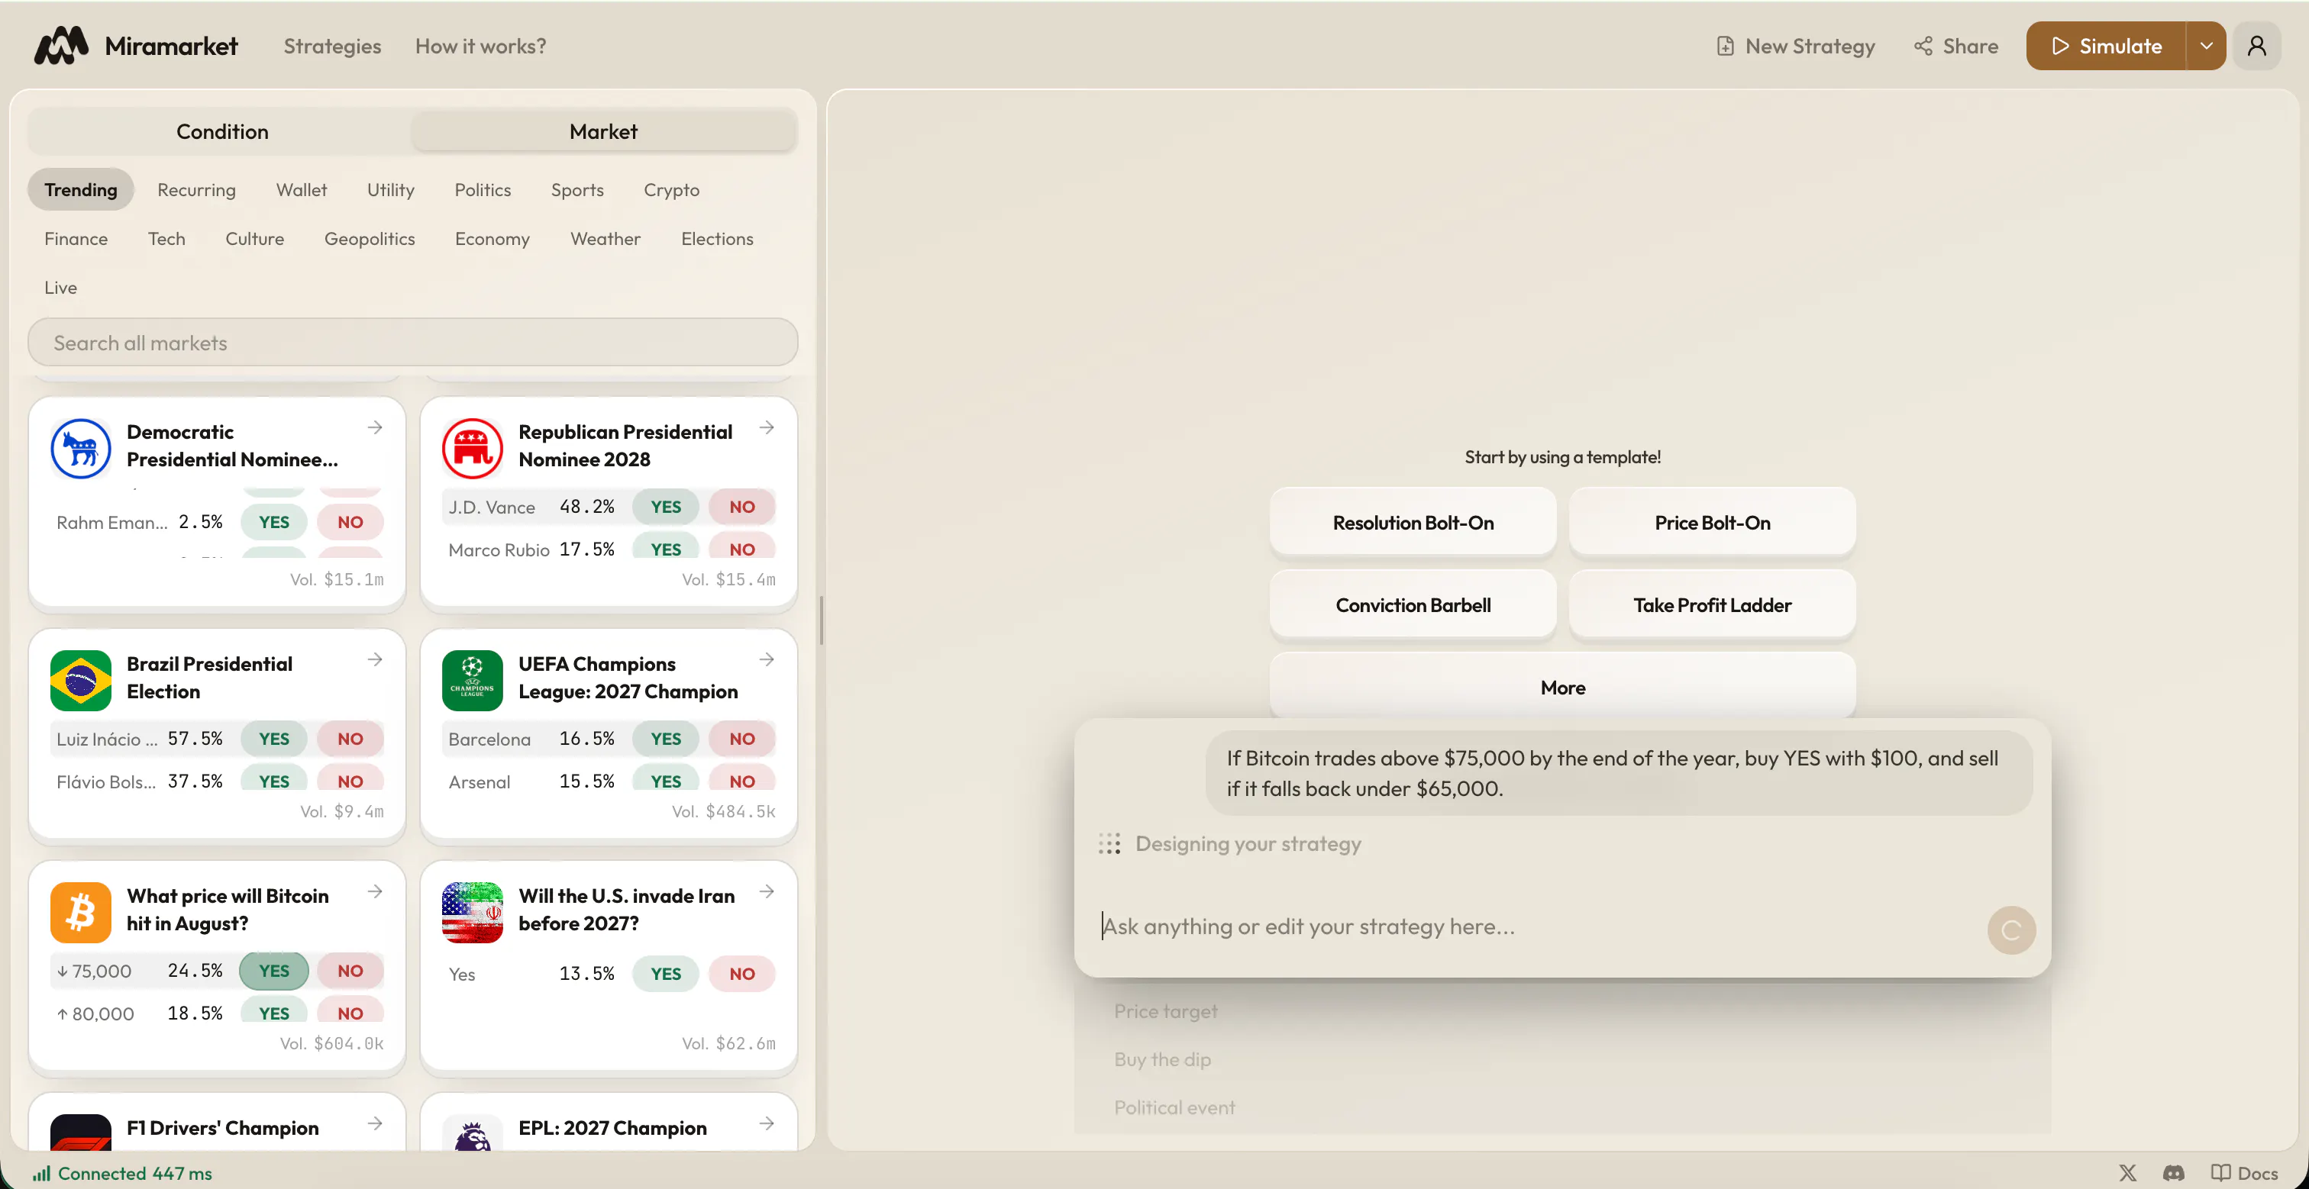
Task: Select the Weather category filter
Action: [605, 239]
